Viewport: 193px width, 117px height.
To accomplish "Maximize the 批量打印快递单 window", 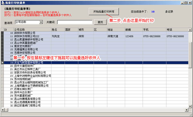I will [186, 3].
